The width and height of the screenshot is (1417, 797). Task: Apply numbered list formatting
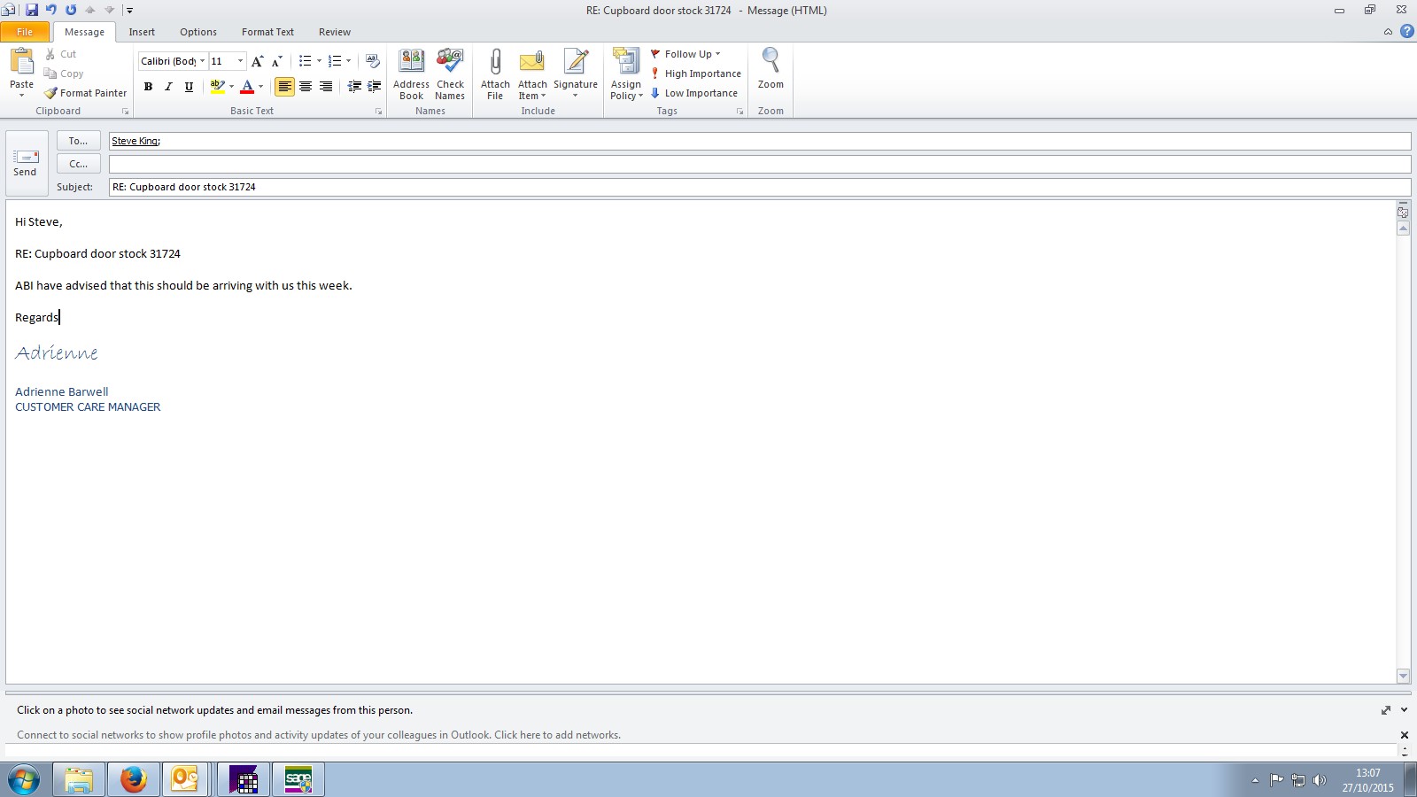point(334,61)
